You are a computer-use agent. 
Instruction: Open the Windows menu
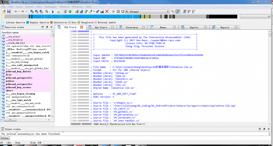click(77, 7)
